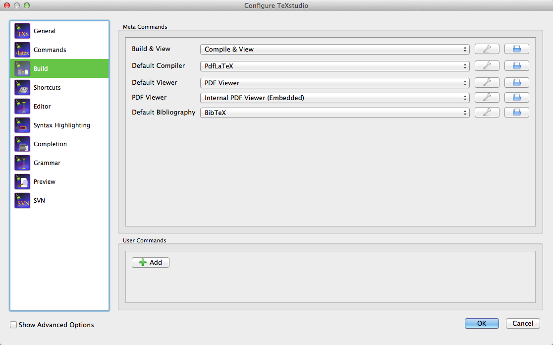Image resolution: width=553 pixels, height=345 pixels.
Task: Minimize the Configure TeXstudio window
Action: coord(16,5)
